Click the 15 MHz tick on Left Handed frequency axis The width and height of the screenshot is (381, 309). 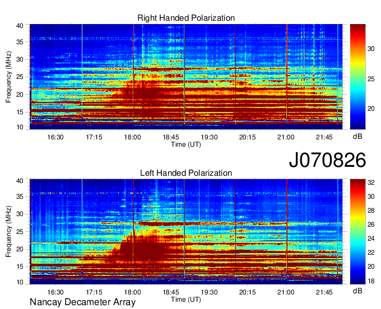(20, 266)
